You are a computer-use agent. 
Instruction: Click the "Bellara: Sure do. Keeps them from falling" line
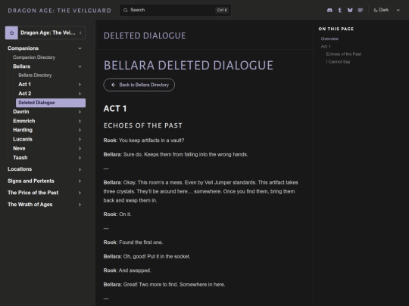click(176, 155)
